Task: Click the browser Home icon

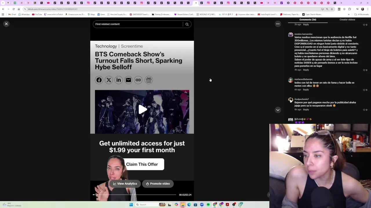Action: pos(19,9)
